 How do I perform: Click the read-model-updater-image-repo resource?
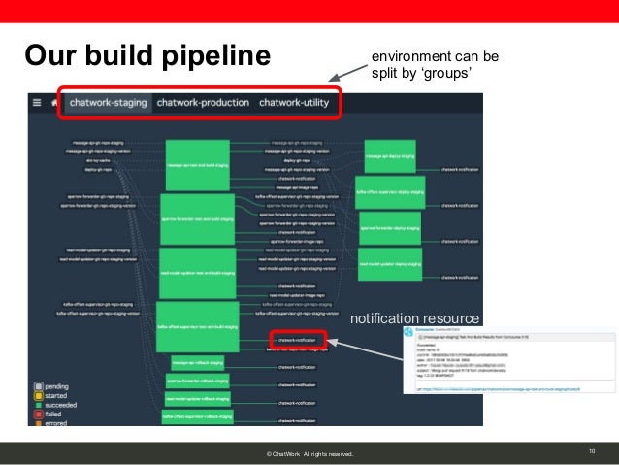[297, 295]
